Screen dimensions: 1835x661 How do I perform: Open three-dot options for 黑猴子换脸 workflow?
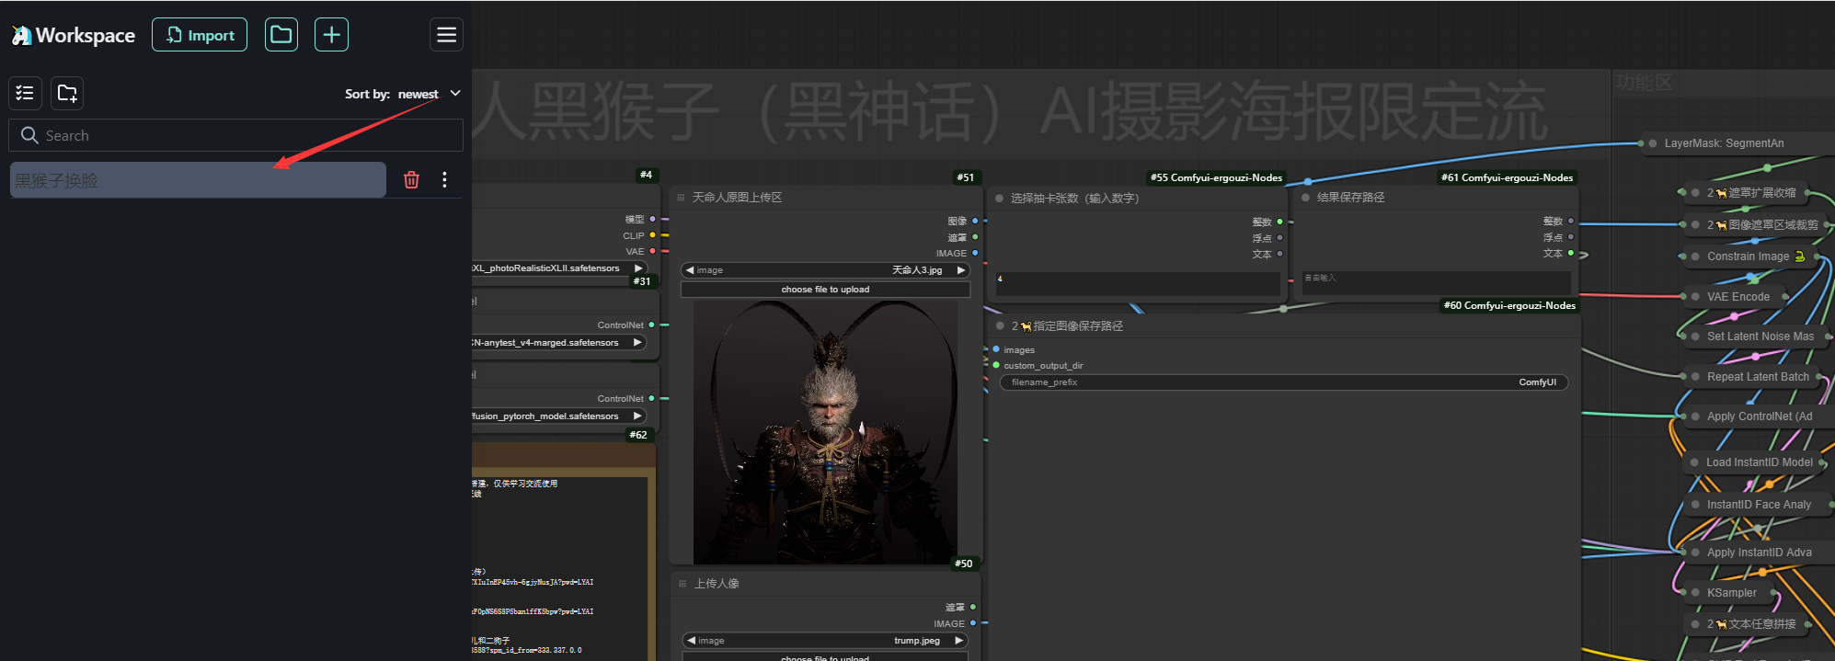tap(444, 180)
